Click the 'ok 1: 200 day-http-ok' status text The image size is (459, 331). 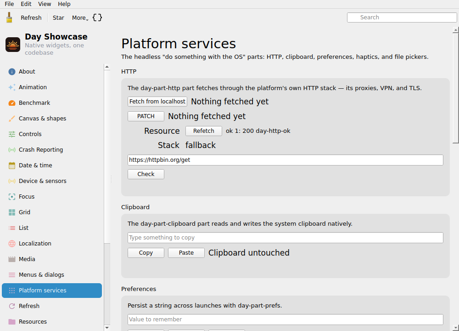(258, 131)
